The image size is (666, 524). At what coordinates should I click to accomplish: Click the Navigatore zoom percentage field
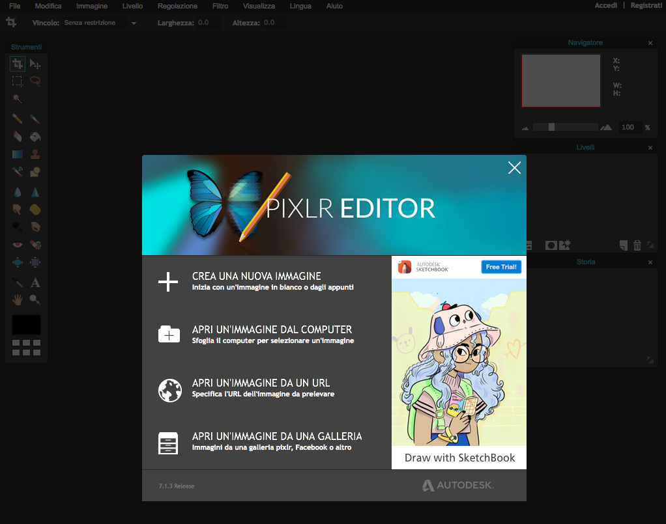click(x=629, y=128)
